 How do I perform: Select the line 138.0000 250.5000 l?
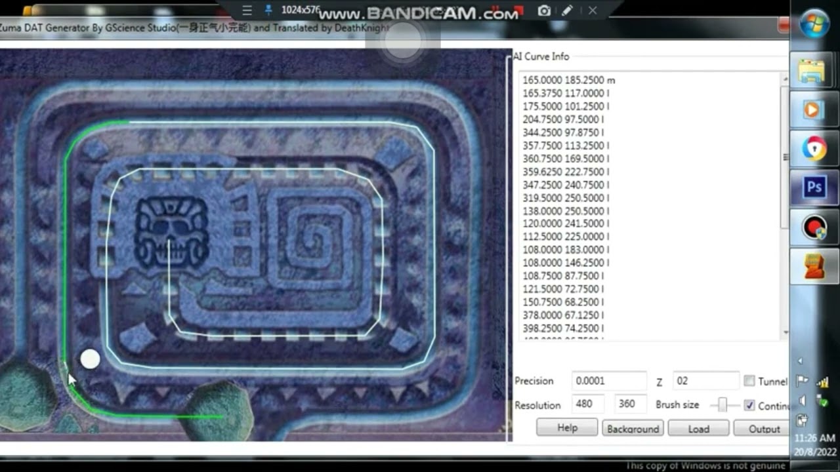566,211
